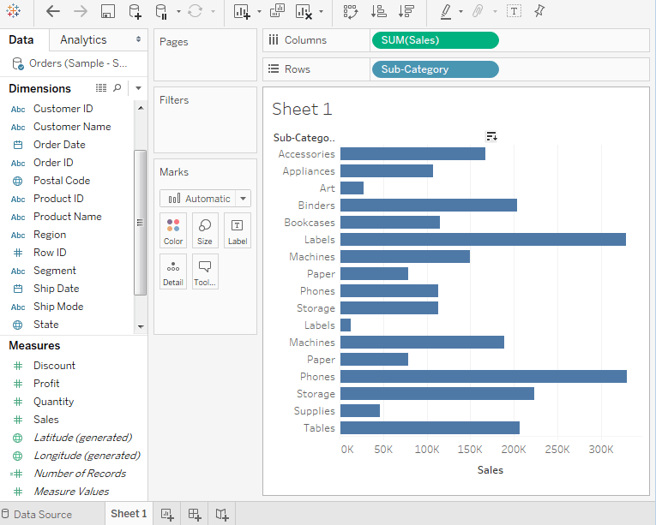656x525 pixels.
Task: Click the Sales axis title
Action: 490,470
